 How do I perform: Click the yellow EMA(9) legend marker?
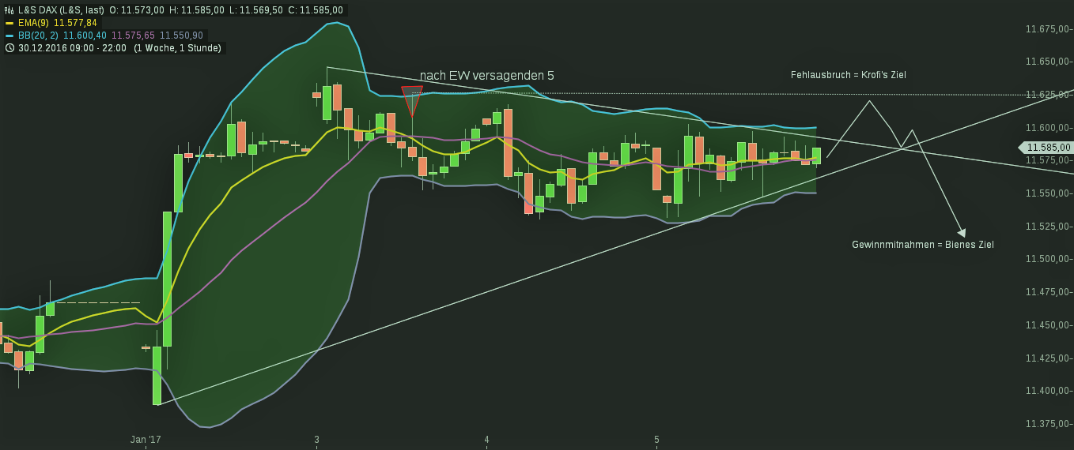(9, 23)
